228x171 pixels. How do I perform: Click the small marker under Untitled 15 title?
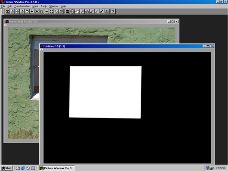coord(41,50)
